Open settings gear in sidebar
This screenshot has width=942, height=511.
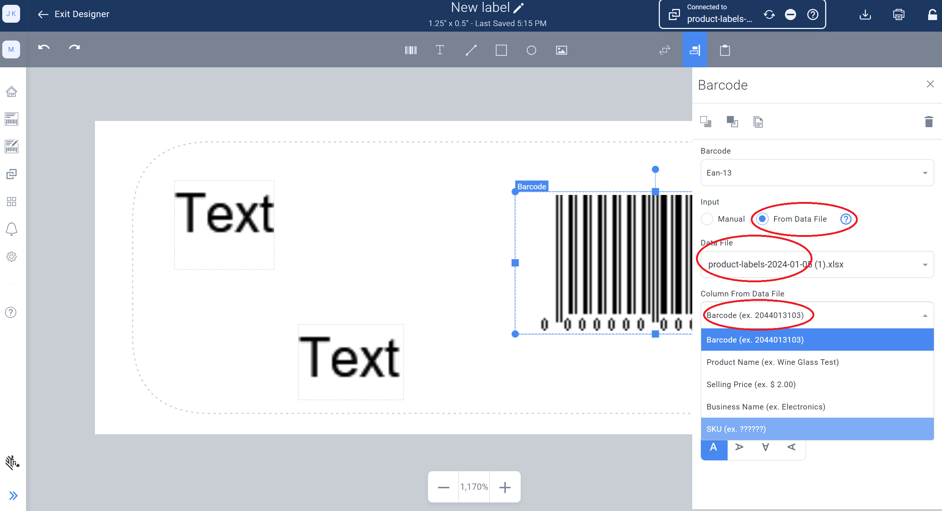click(12, 257)
